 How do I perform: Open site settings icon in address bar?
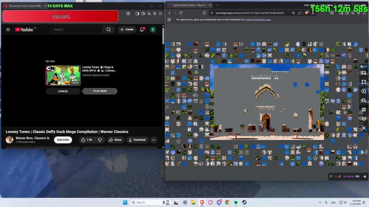[212, 13]
